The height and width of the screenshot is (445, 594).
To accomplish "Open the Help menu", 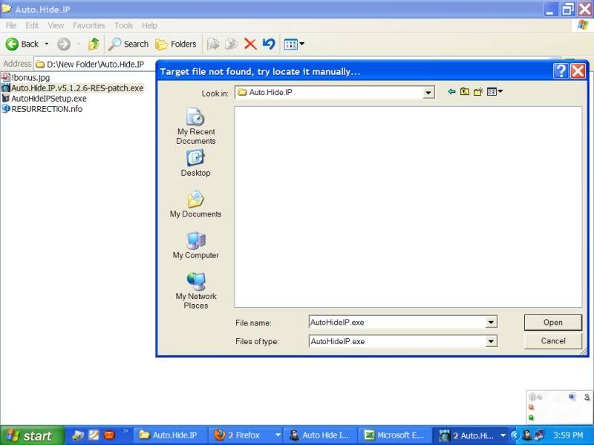I will coord(150,25).
